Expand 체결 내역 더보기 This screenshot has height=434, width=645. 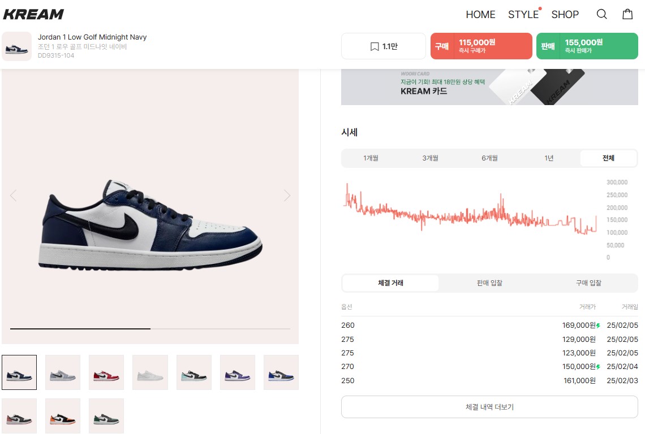pyautogui.click(x=489, y=407)
